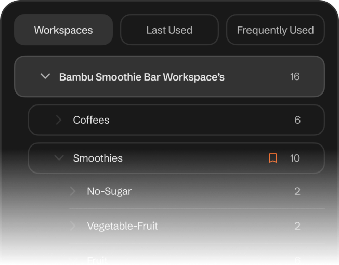Expand the Vegetable-Fruit subfolder arrow
The width and height of the screenshot is (339, 265).
[73, 226]
